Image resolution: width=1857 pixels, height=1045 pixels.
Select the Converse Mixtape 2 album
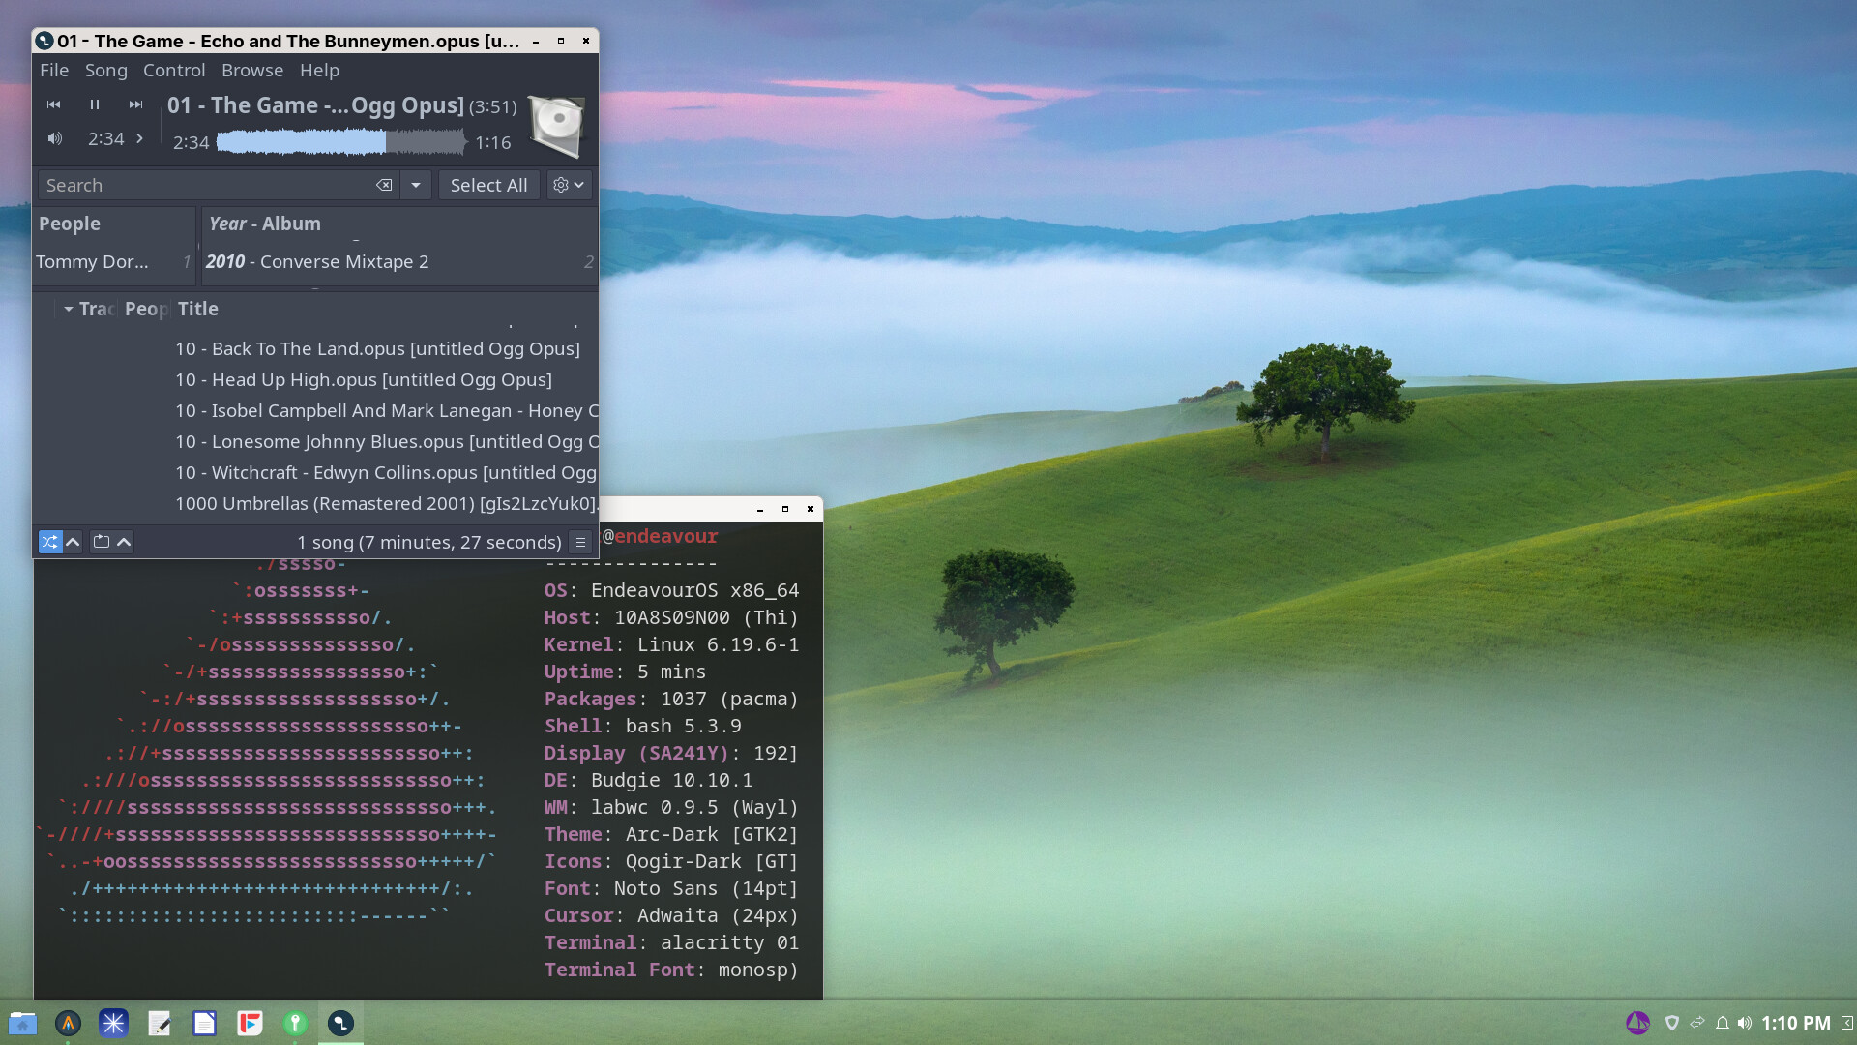tap(343, 261)
